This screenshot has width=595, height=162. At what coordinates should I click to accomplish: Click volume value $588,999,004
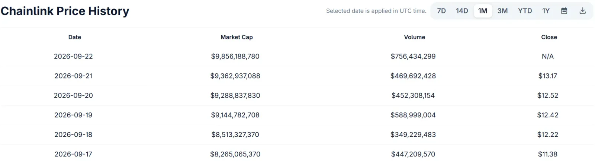(x=413, y=115)
